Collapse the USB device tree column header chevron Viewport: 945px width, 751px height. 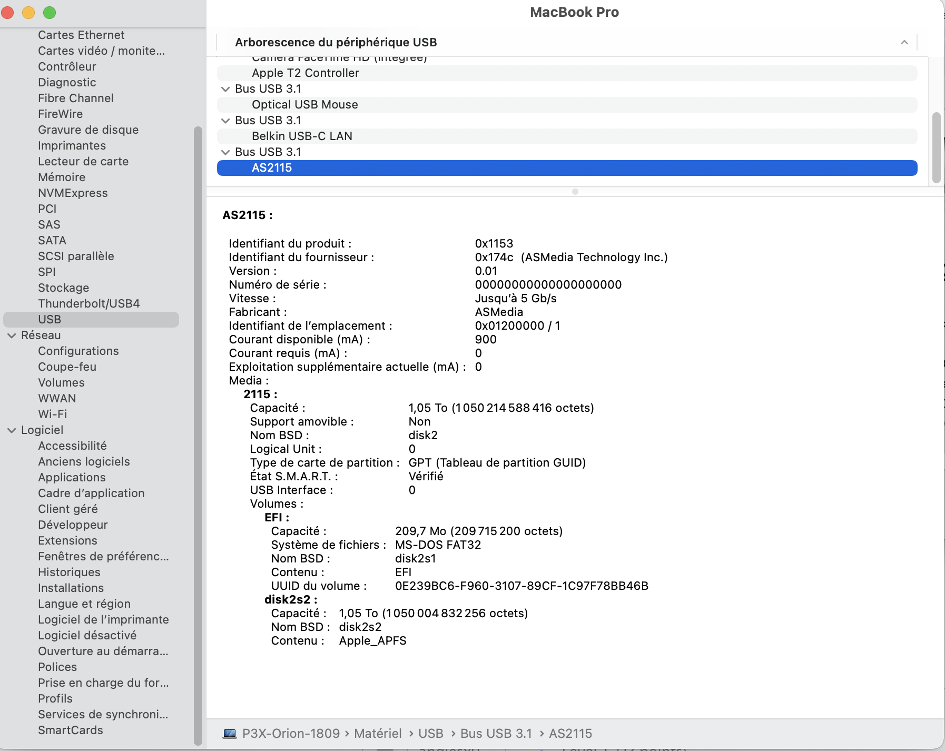(x=904, y=42)
